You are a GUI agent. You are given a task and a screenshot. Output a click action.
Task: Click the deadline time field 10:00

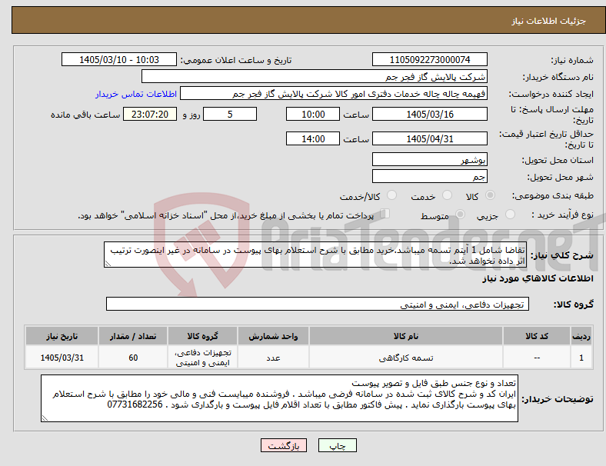(x=313, y=114)
